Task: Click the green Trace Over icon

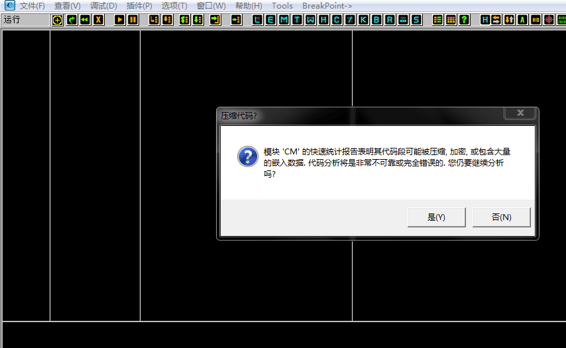Action: click(198, 20)
